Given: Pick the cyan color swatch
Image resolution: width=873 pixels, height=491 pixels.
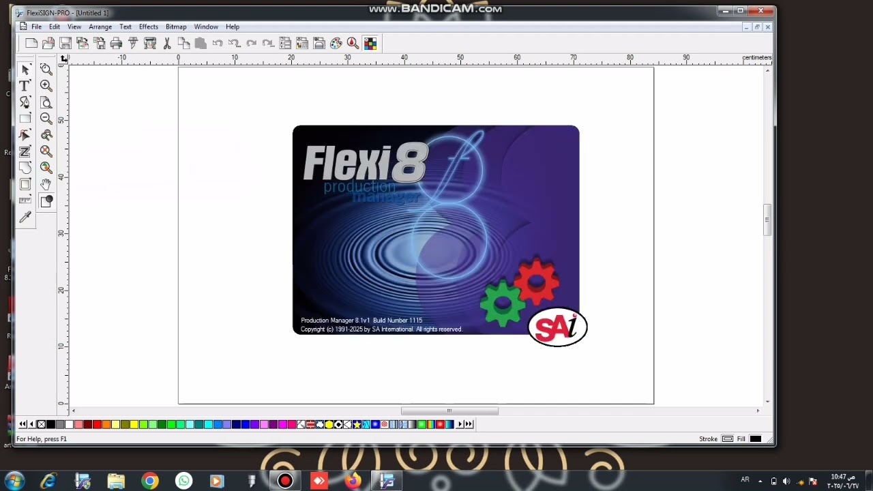Looking at the screenshot, I should tap(208, 424).
